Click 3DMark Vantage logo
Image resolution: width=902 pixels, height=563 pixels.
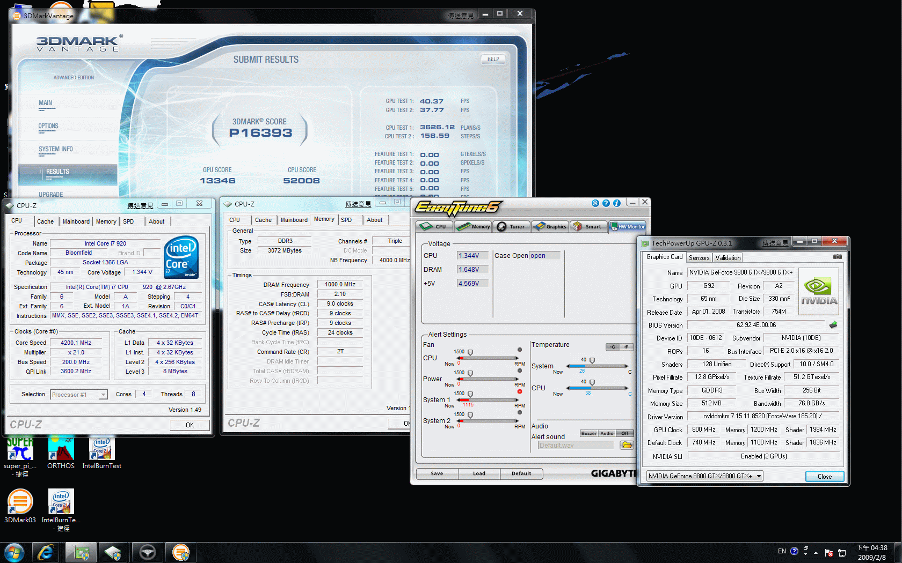[79, 43]
